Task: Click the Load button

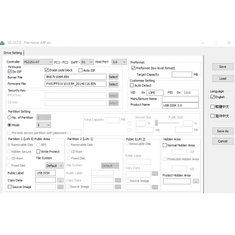Action: [223, 79]
